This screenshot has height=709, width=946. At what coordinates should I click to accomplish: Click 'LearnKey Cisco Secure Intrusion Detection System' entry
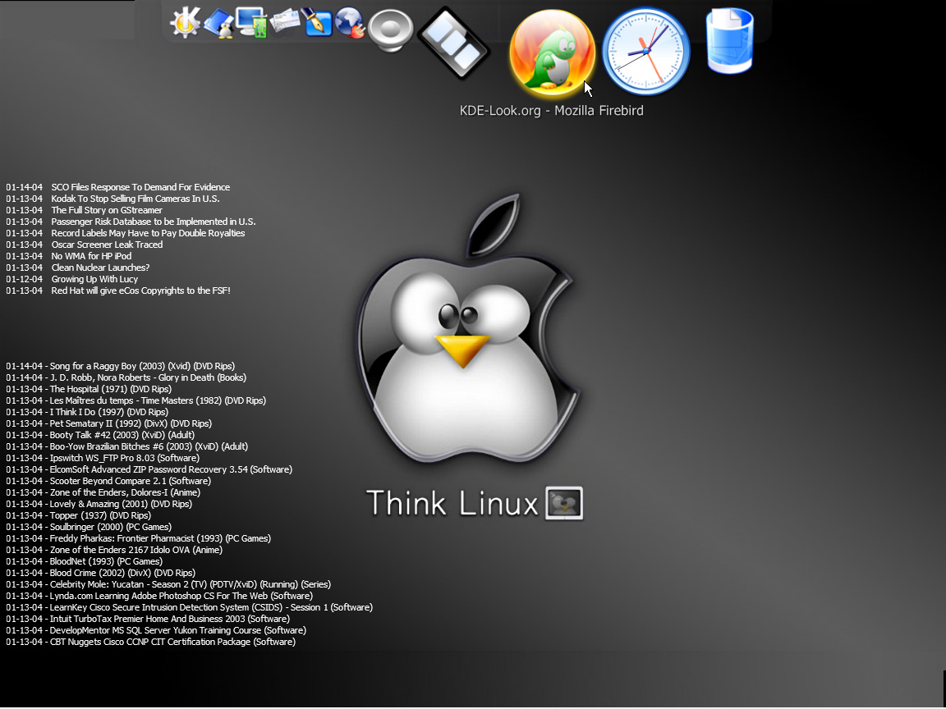(x=190, y=606)
